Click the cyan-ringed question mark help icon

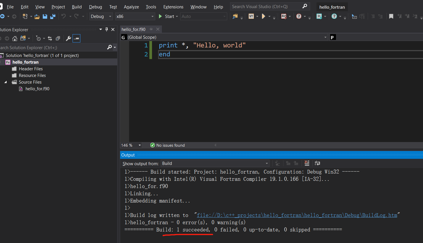[x=334, y=16]
